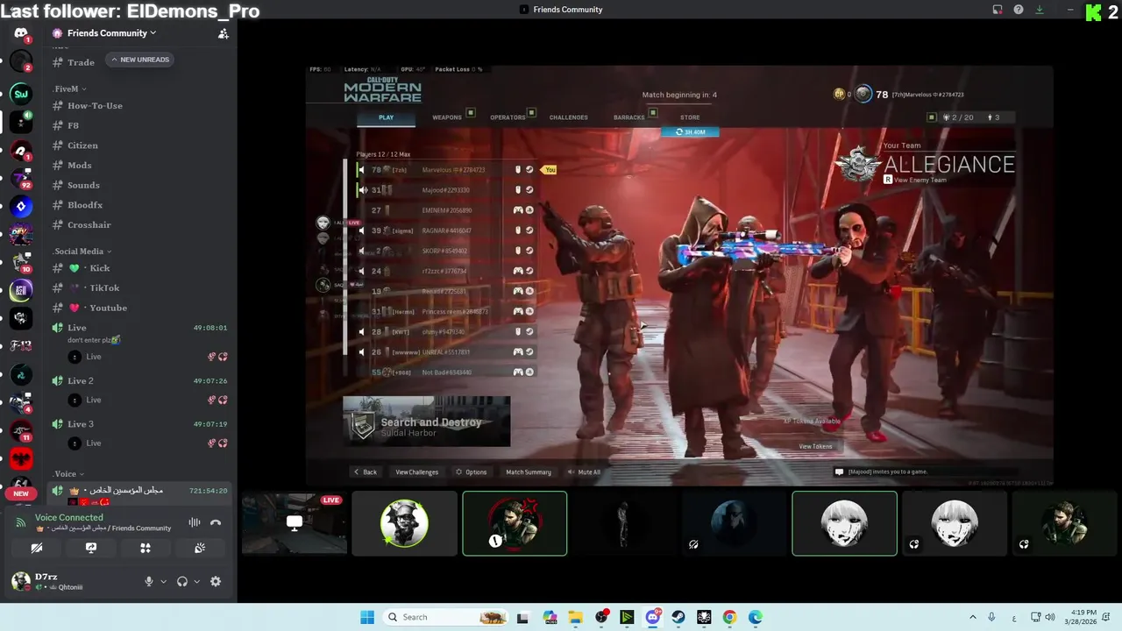Open the soundboard icon
The image size is (1122, 631).
[x=200, y=548]
